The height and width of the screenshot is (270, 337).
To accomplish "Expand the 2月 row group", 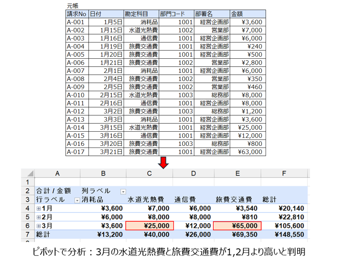I will click(x=39, y=217).
